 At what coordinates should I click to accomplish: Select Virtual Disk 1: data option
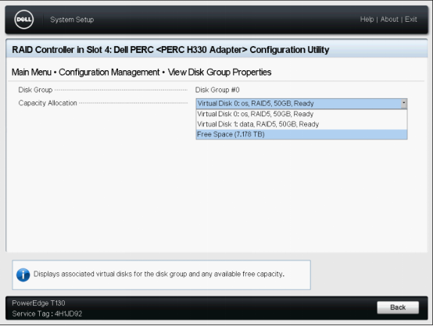pyautogui.click(x=302, y=124)
